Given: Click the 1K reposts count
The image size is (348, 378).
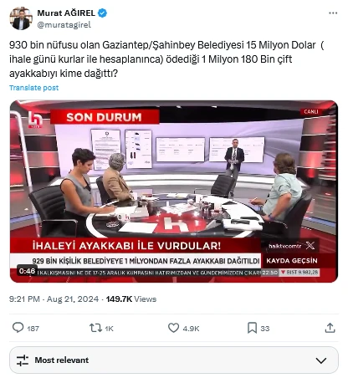Looking at the screenshot, I should pyautogui.click(x=109, y=329).
